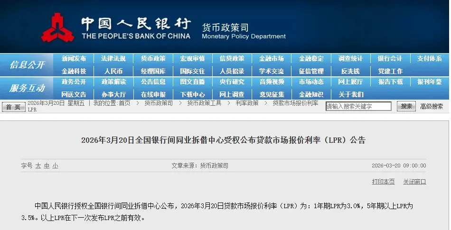Select the 人民币 navigation item

(113, 71)
